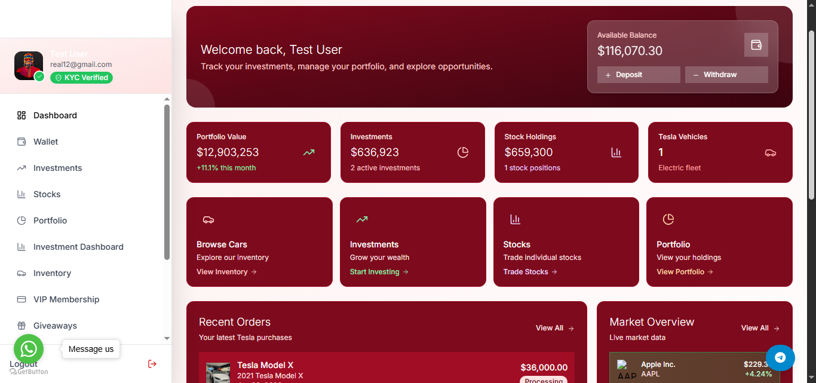This screenshot has width=816, height=383.
Task: Click pie chart icon in Portfolio card
Action: (668, 219)
